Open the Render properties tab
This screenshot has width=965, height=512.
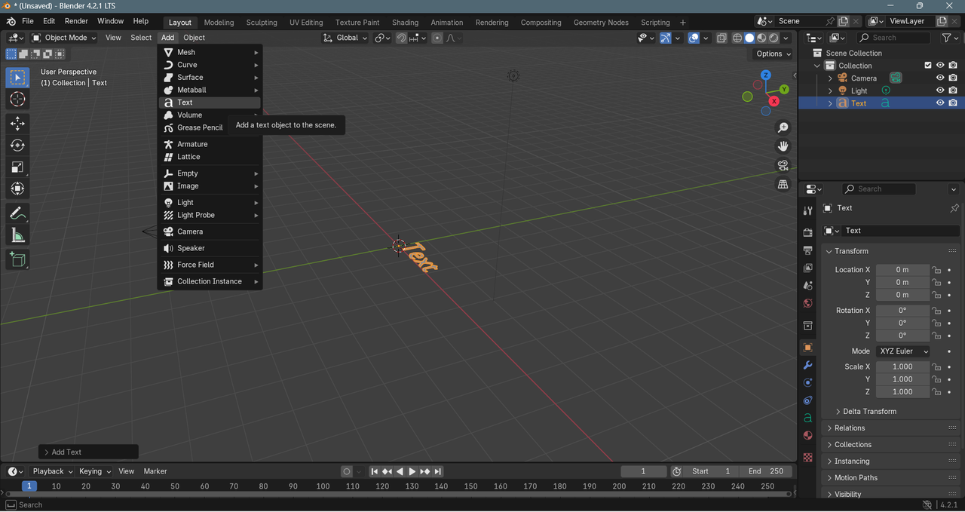pos(807,232)
